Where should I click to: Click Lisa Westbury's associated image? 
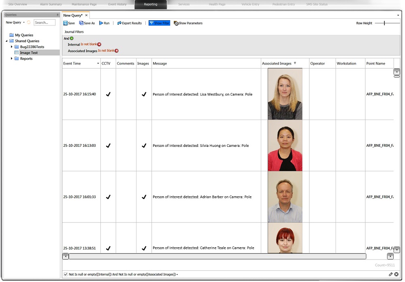pos(285,94)
